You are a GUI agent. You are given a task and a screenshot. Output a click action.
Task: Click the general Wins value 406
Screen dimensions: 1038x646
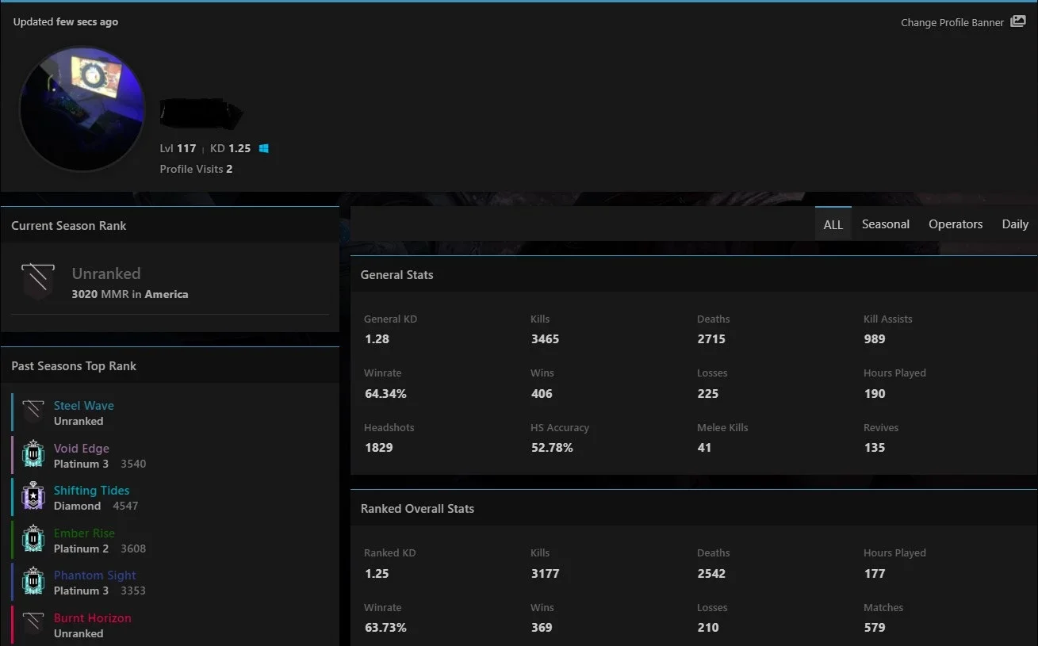point(542,393)
